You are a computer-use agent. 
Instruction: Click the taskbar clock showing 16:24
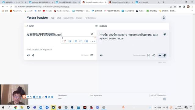tap(179, 107)
